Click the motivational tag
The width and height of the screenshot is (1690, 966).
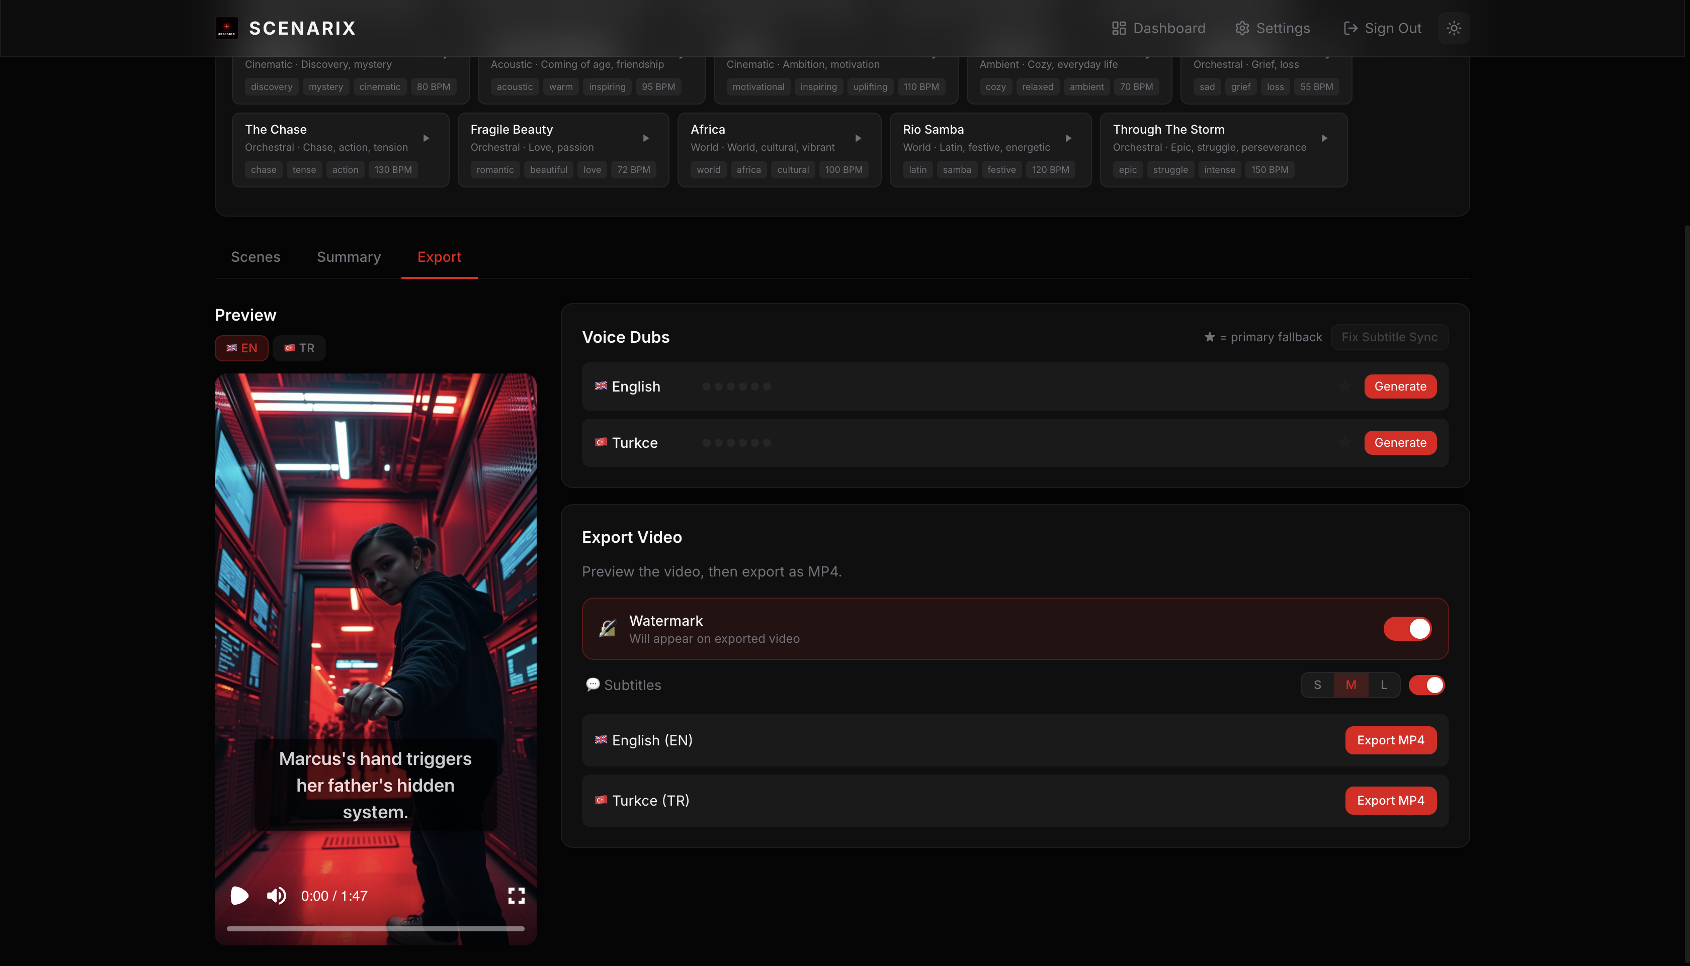click(758, 87)
